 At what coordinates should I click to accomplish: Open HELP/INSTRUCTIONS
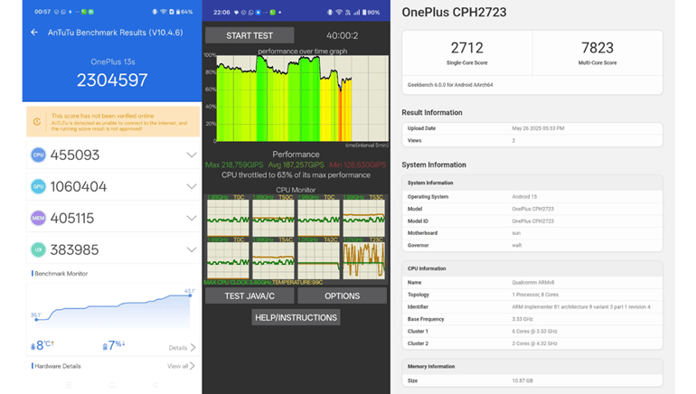click(x=296, y=318)
